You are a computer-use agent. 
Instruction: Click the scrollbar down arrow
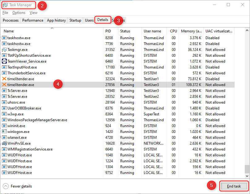[247, 176]
